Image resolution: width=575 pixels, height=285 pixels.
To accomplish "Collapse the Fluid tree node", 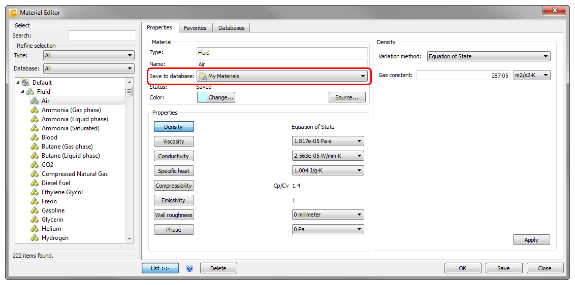I will [23, 92].
